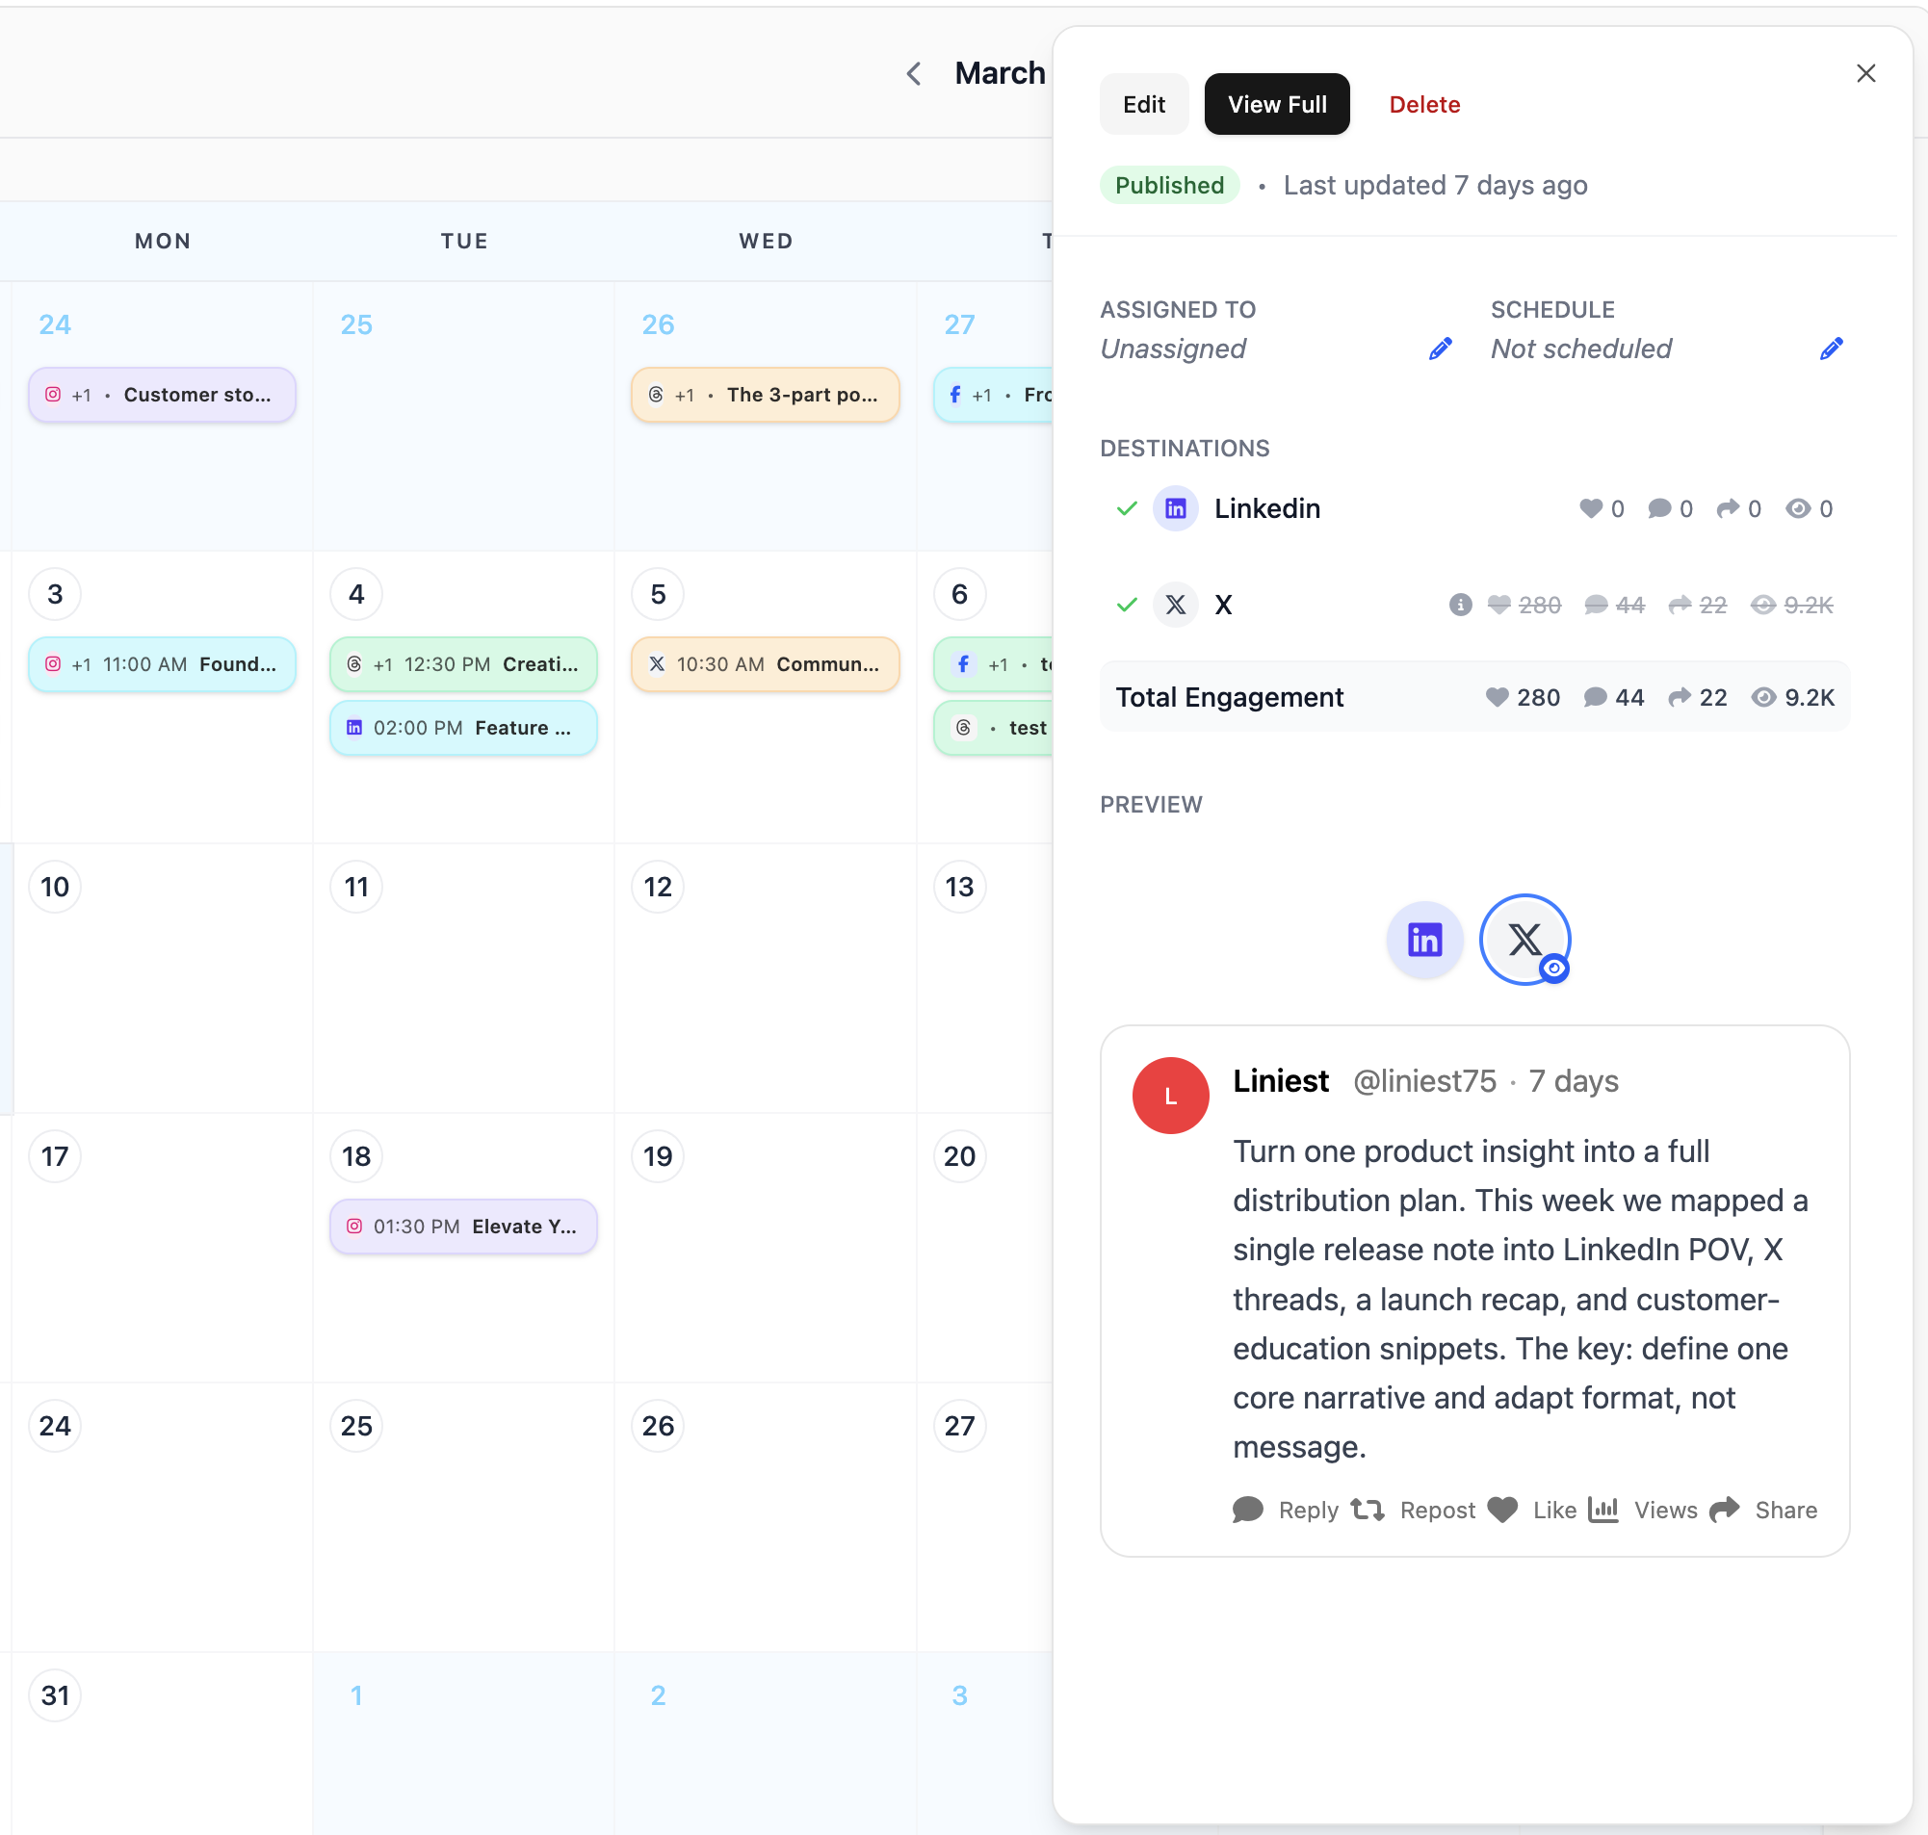The height and width of the screenshot is (1835, 1928).
Task: Click the red Delete link
Action: tap(1424, 105)
